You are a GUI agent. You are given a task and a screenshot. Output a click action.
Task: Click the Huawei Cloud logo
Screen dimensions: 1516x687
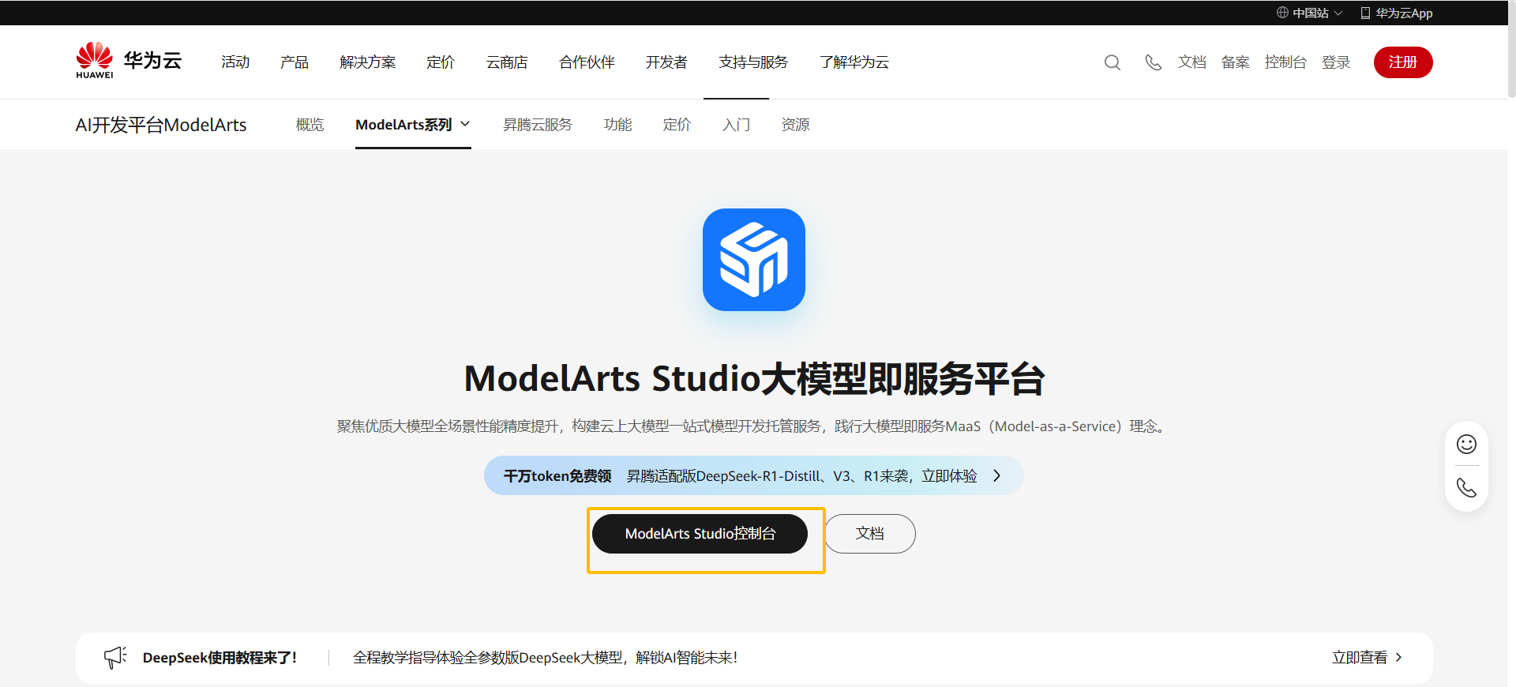coord(129,61)
